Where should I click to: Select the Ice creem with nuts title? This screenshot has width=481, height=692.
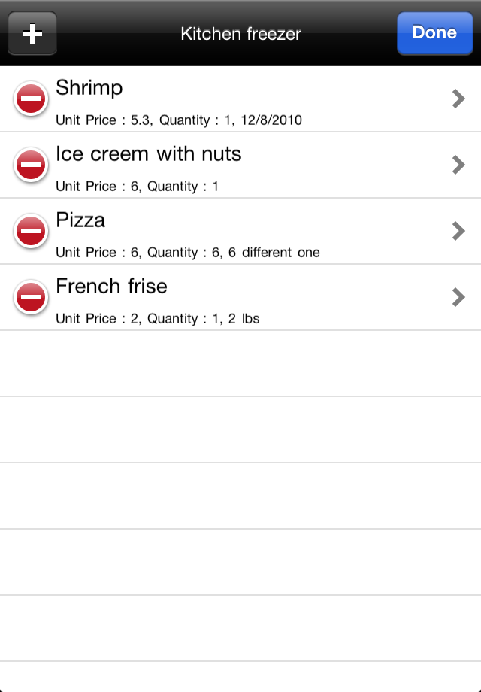149,154
